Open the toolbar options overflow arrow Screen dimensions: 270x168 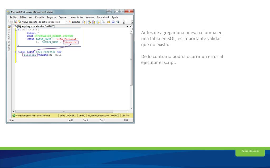coord(123,22)
